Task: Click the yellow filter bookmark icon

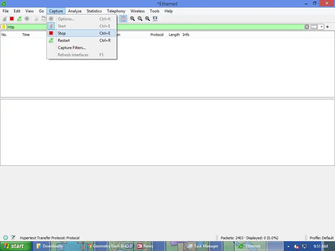Action: pyautogui.click(x=4, y=27)
